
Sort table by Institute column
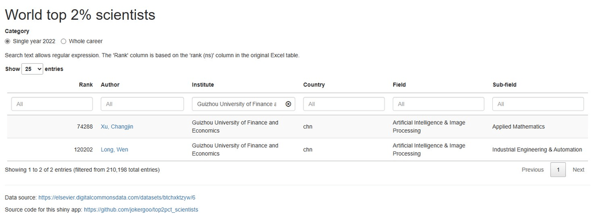coord(203,85)
